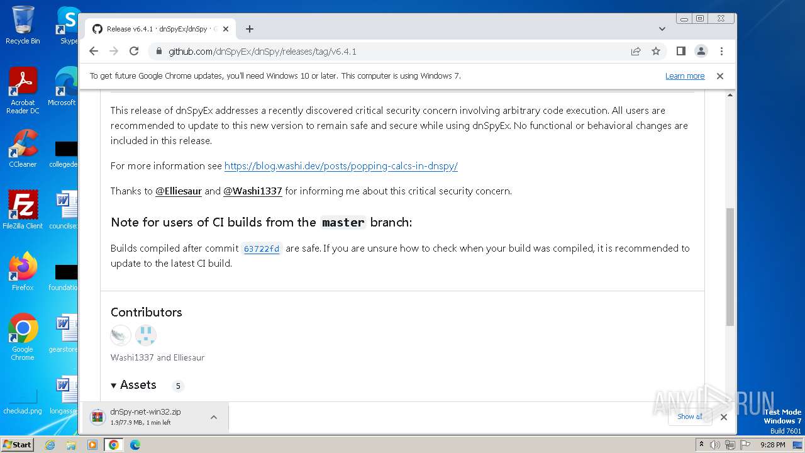Open Internet Explorer from the taskbar
Viewport: 805px width, 453px height.
[50, 445]
